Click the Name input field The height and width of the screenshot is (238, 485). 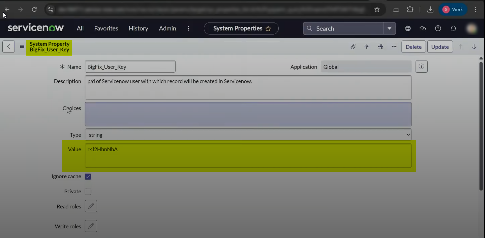[130, 67]
